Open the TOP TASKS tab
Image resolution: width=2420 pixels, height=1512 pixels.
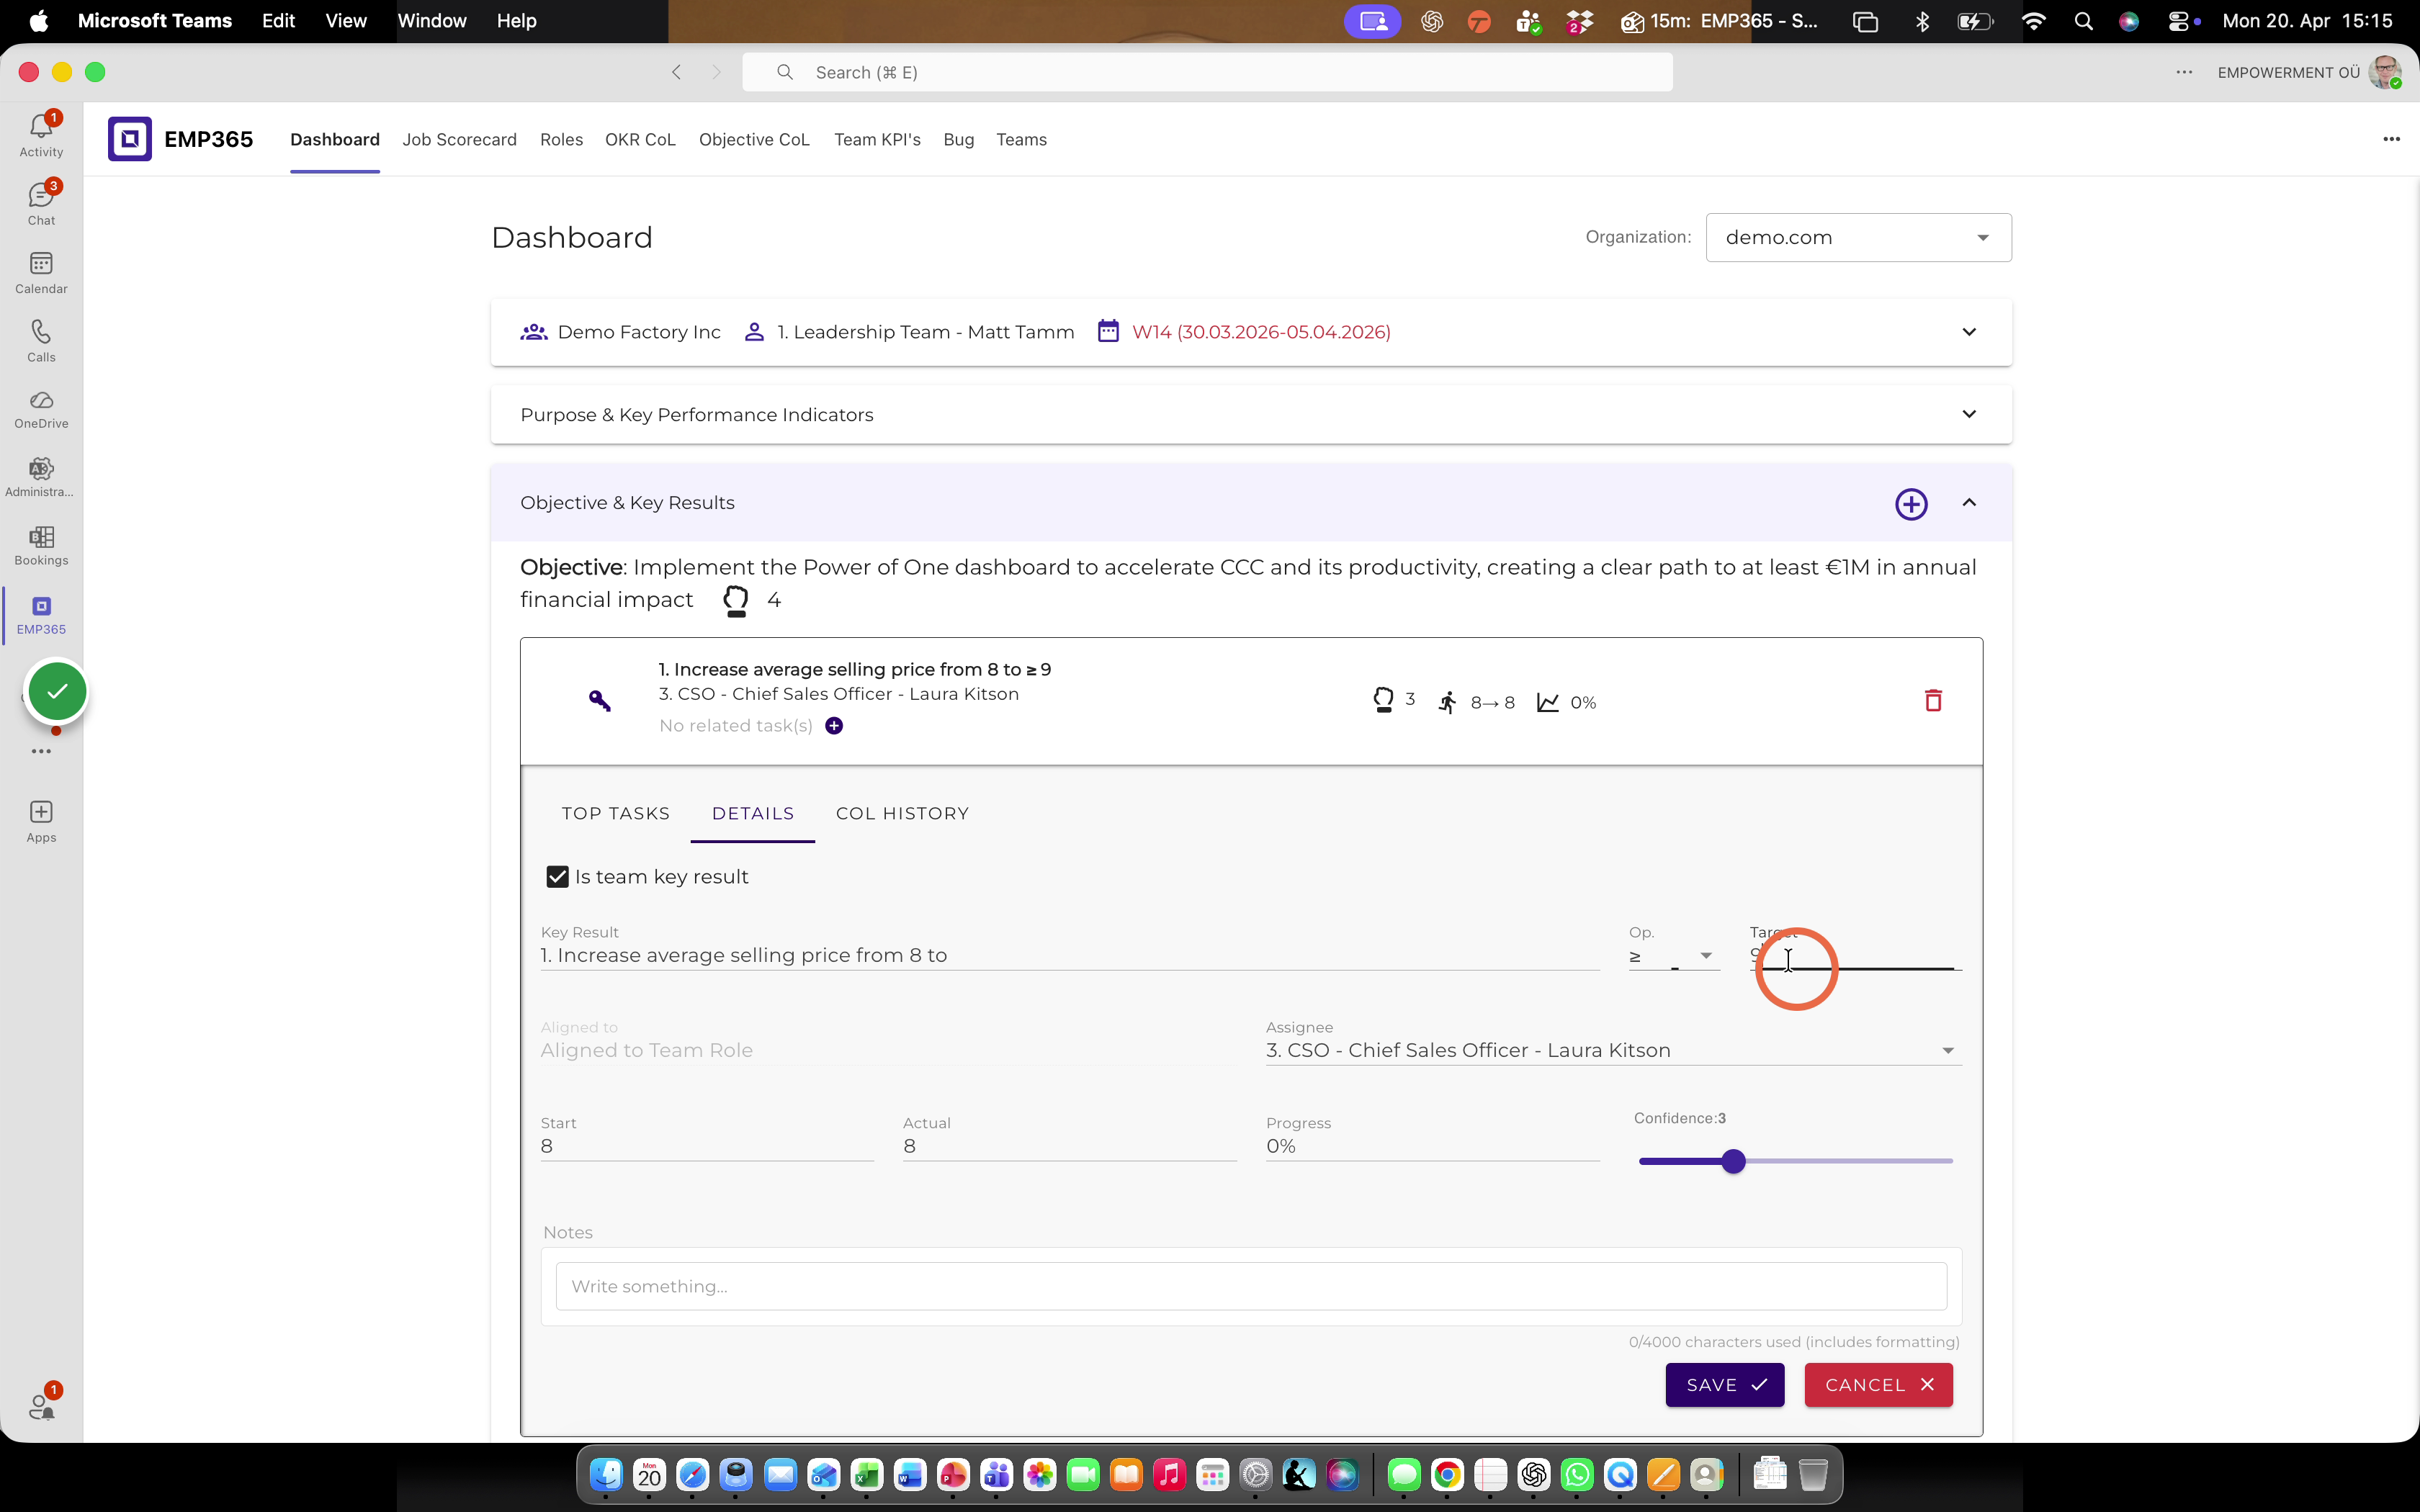(x=616, y=814)
